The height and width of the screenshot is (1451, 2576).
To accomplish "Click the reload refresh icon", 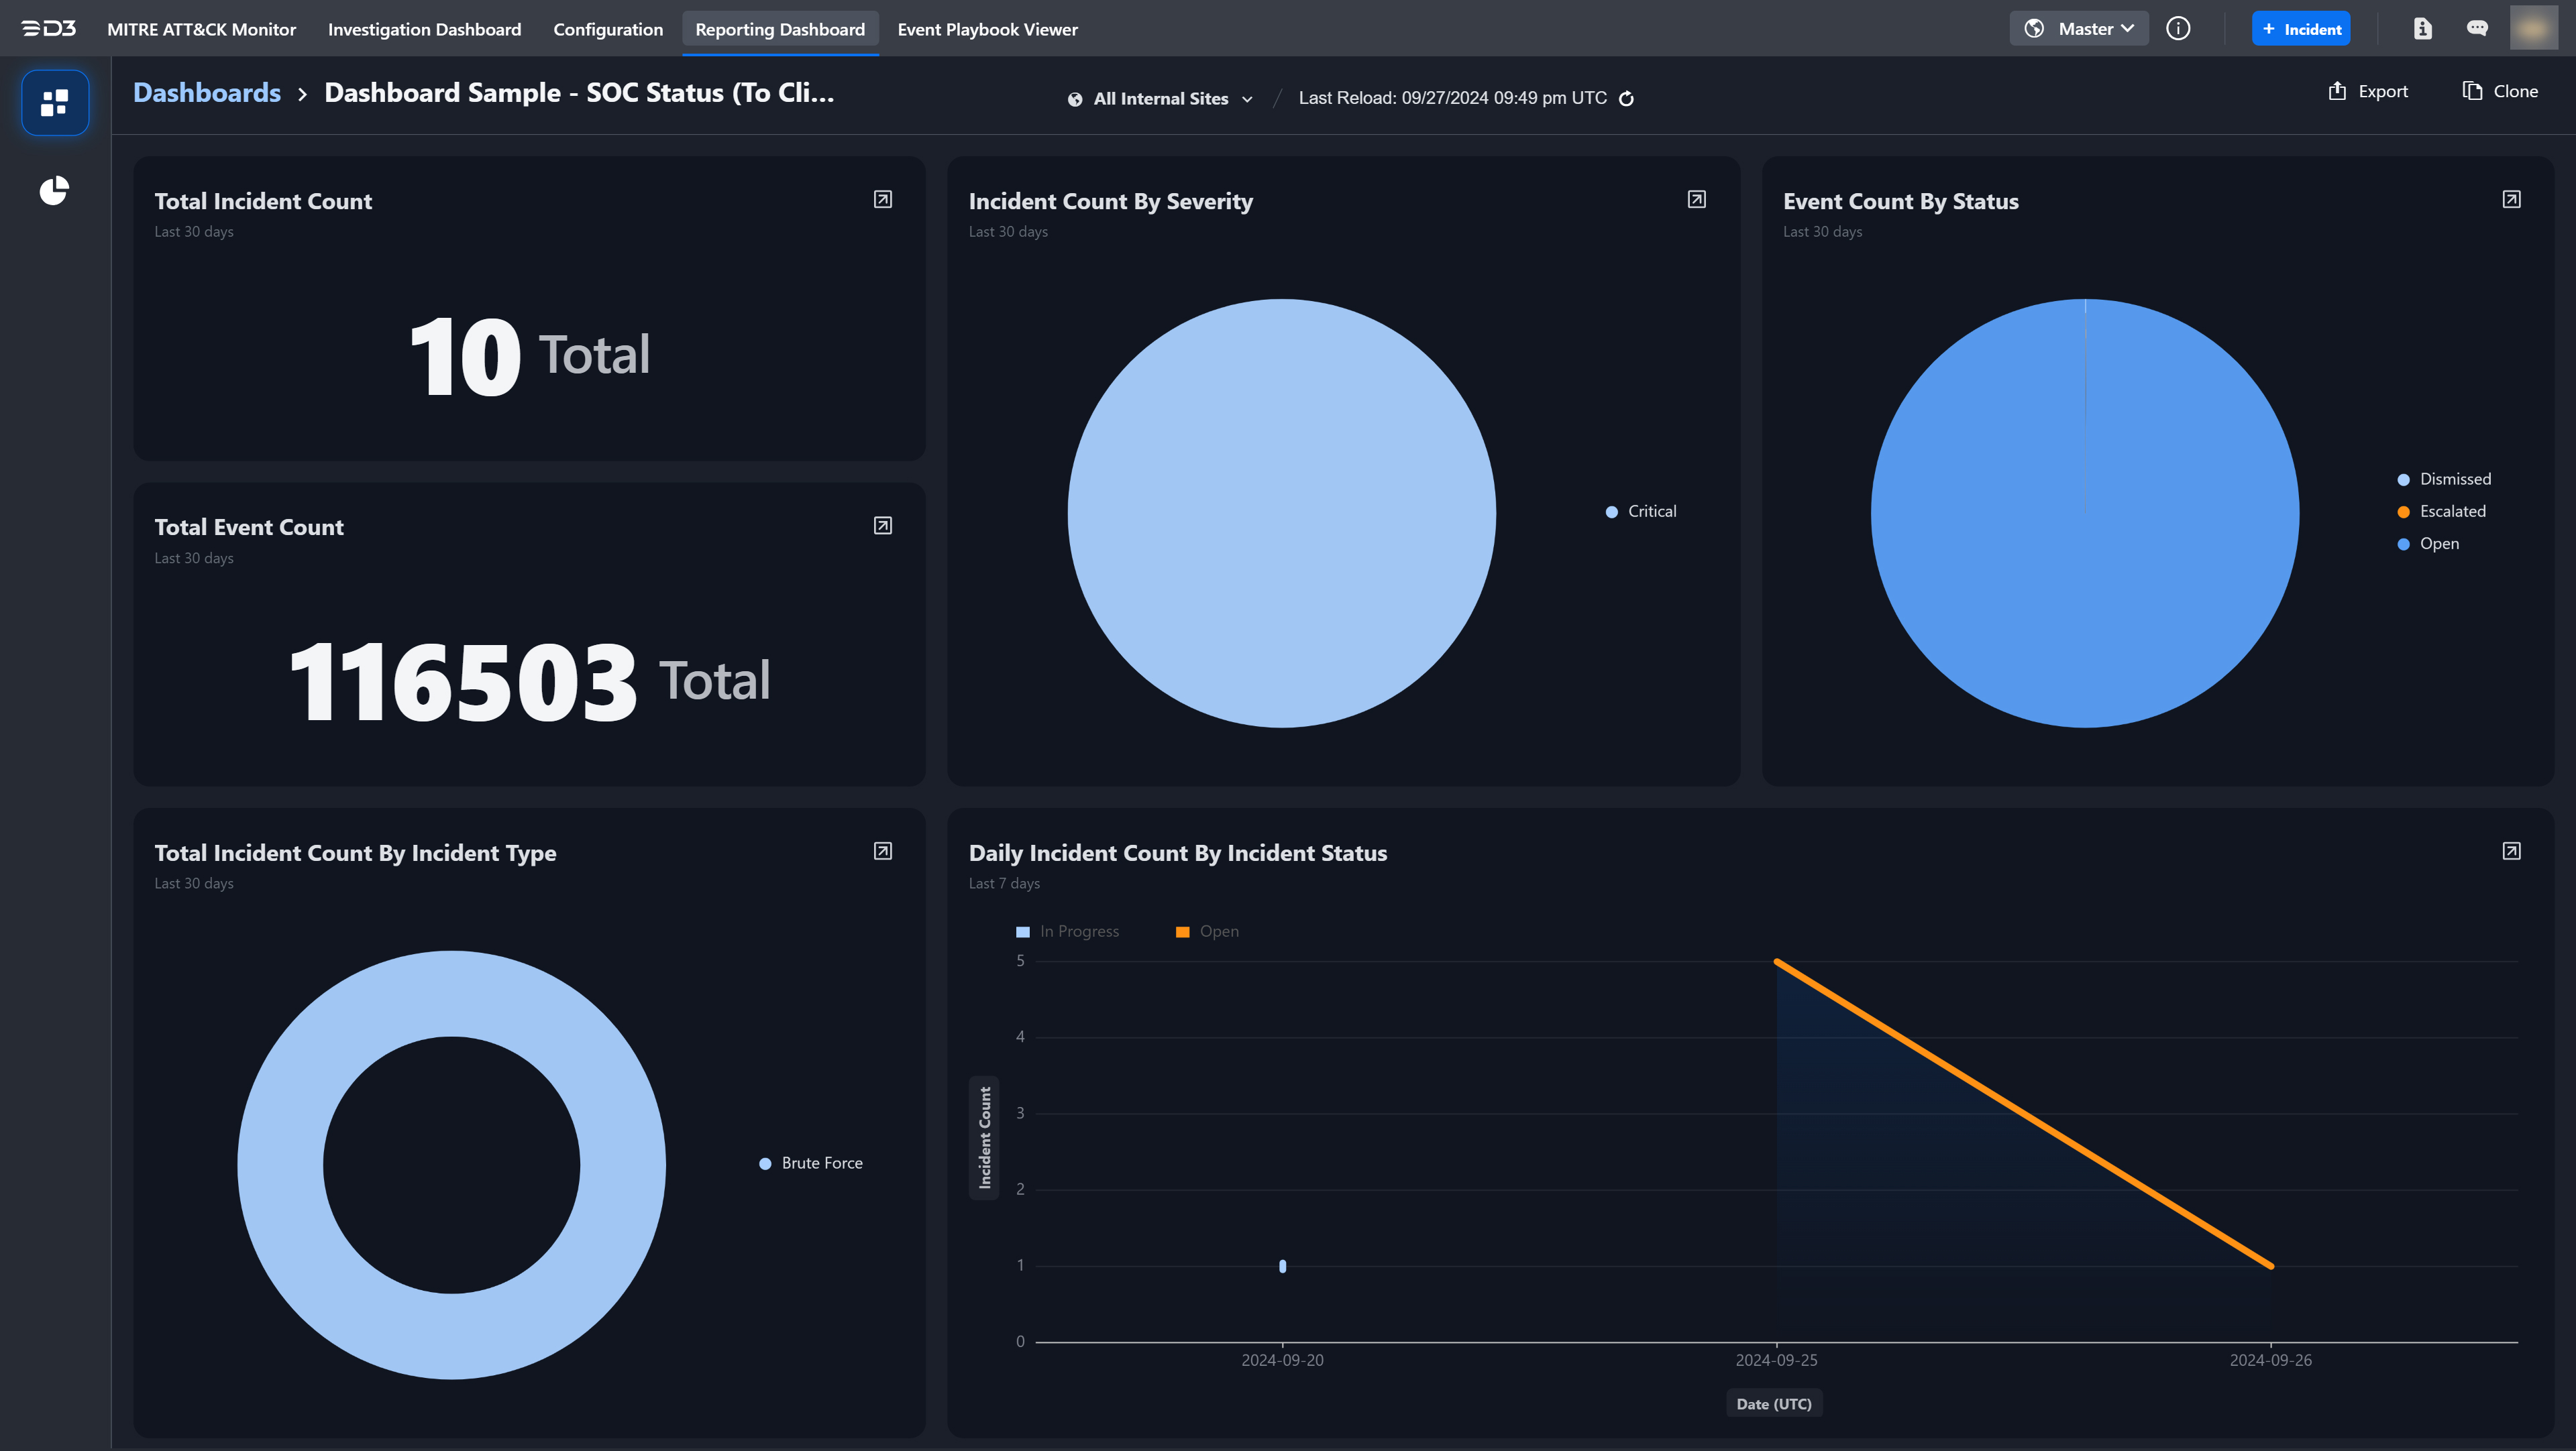I will click(x=1626, y=98).
